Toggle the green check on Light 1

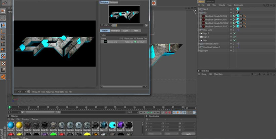(x=235, y=37)
